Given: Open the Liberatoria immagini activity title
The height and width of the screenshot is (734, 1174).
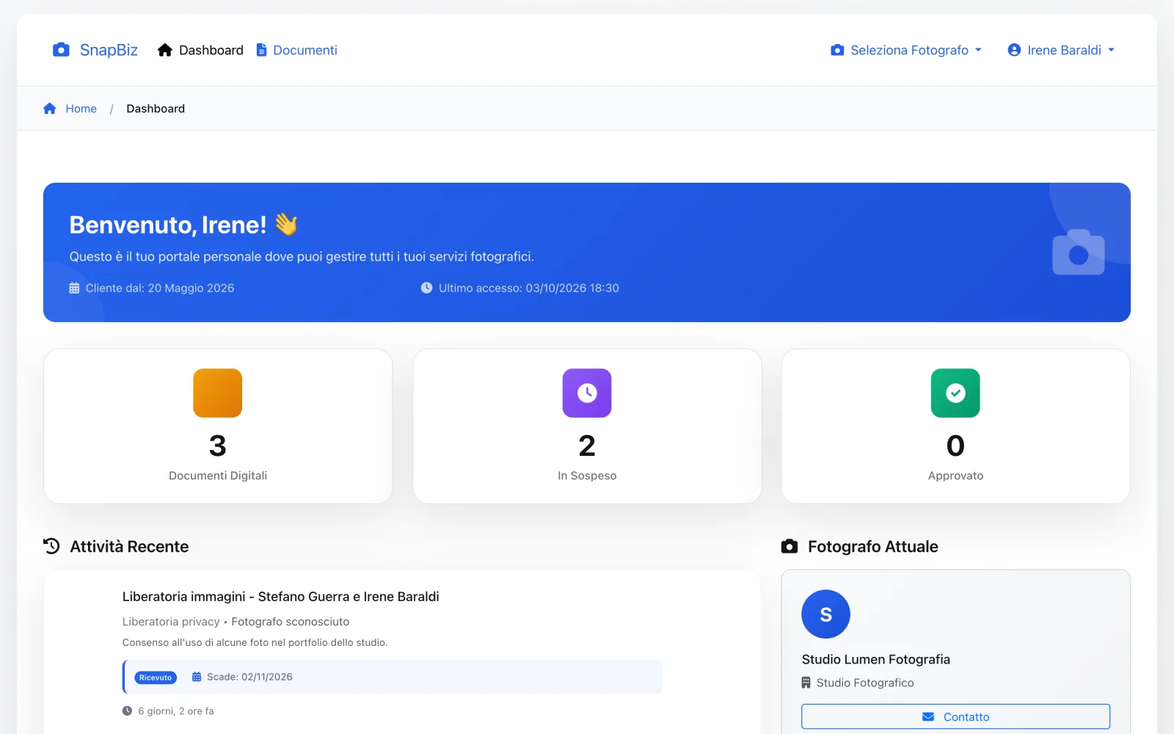Looking at the screenshot, I should point(281,597).
